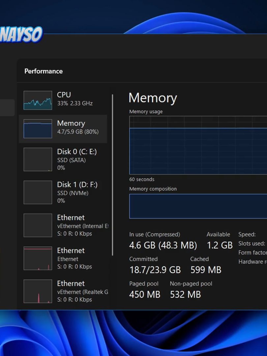
Task: Click the Performance page heading
Action: (x=44, y=71)
